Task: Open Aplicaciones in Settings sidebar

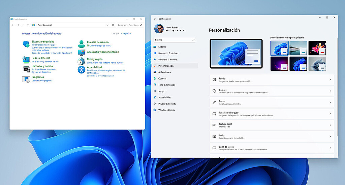Action: click(x=175, y=72)
